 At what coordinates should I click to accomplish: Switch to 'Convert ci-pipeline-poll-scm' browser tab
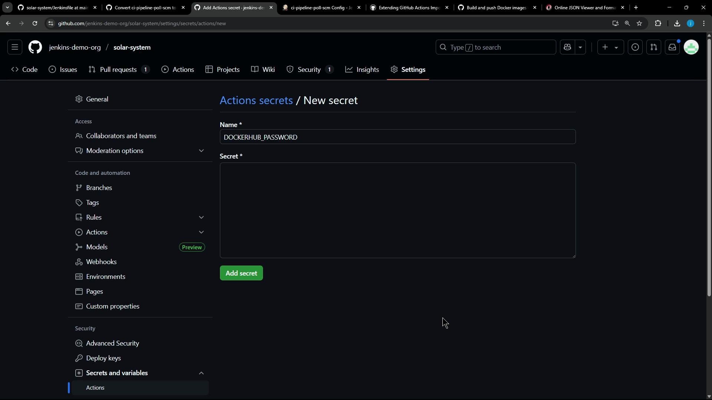[x=145, y=7]
